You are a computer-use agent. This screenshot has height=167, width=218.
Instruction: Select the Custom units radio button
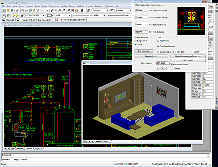coord(158,52)
